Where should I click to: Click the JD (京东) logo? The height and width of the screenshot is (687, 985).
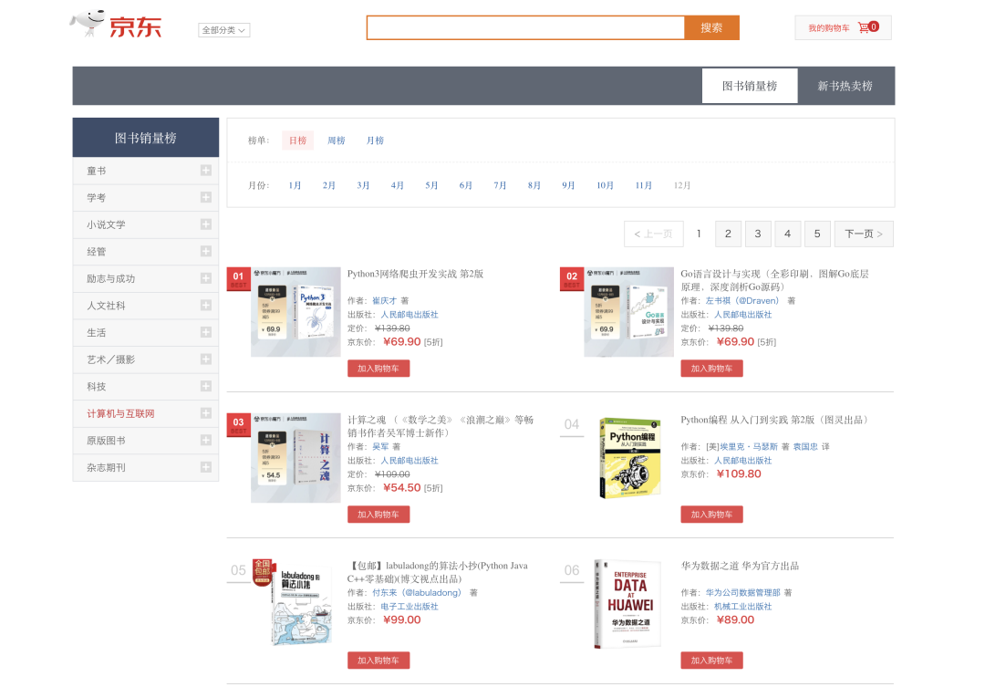click(116, 25)
